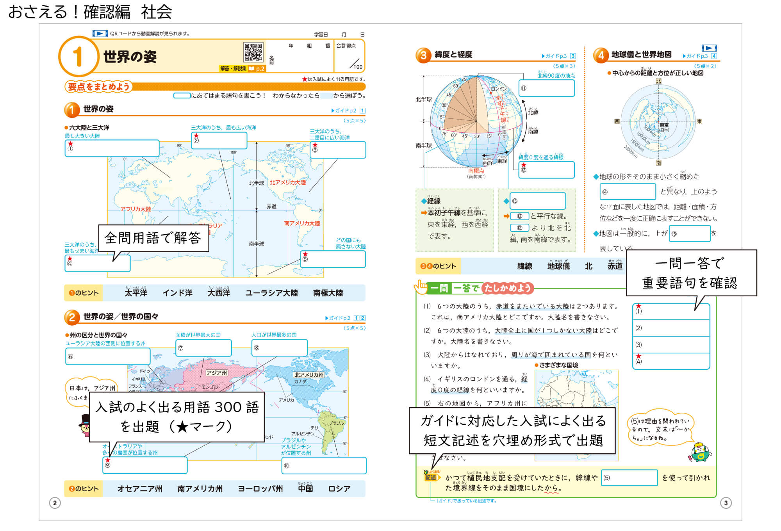Click answer box ⑥ for ユーラシア大陸の西側の州
The image size is (781, 531).
(x=108, y=356)
